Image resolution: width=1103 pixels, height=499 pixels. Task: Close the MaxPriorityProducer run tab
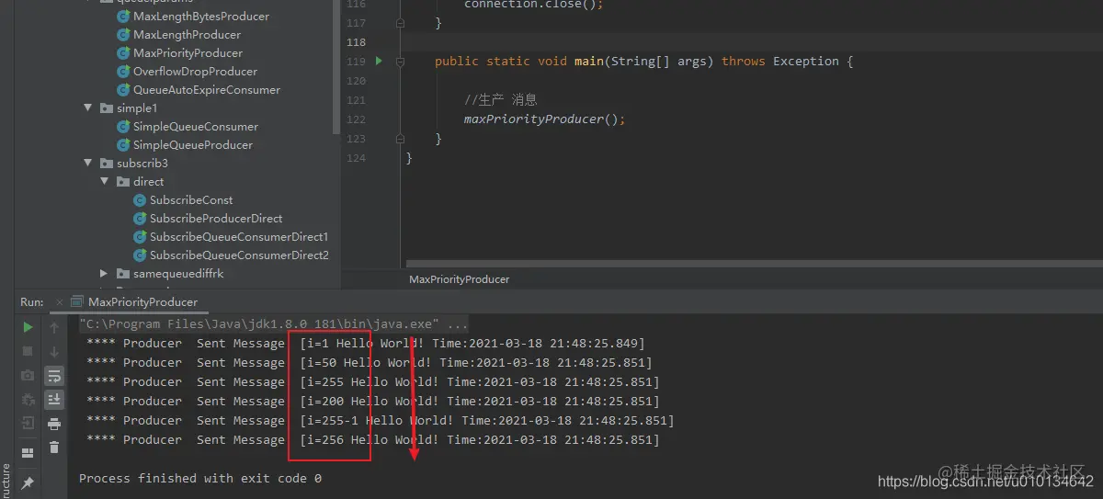(x=61, y=301)
